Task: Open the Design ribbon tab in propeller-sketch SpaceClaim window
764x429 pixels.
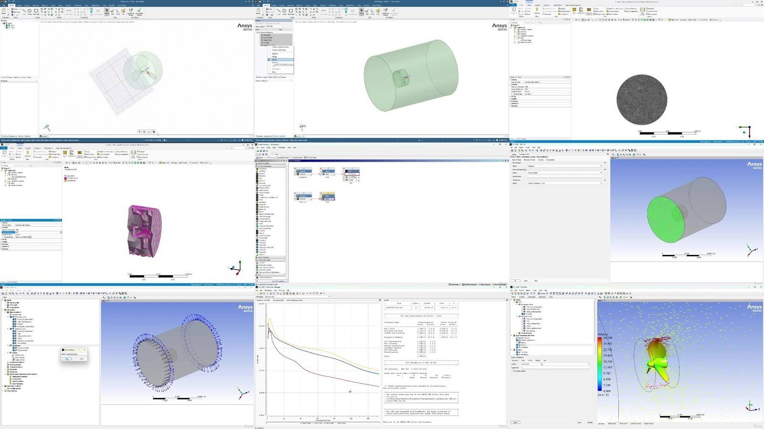Action: (x=19, y=5)
